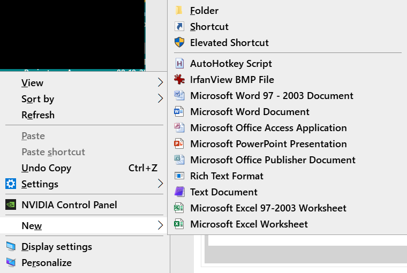
Task: Create a Microsoft PowerPoint Presentation
Action: coord(288,144)
